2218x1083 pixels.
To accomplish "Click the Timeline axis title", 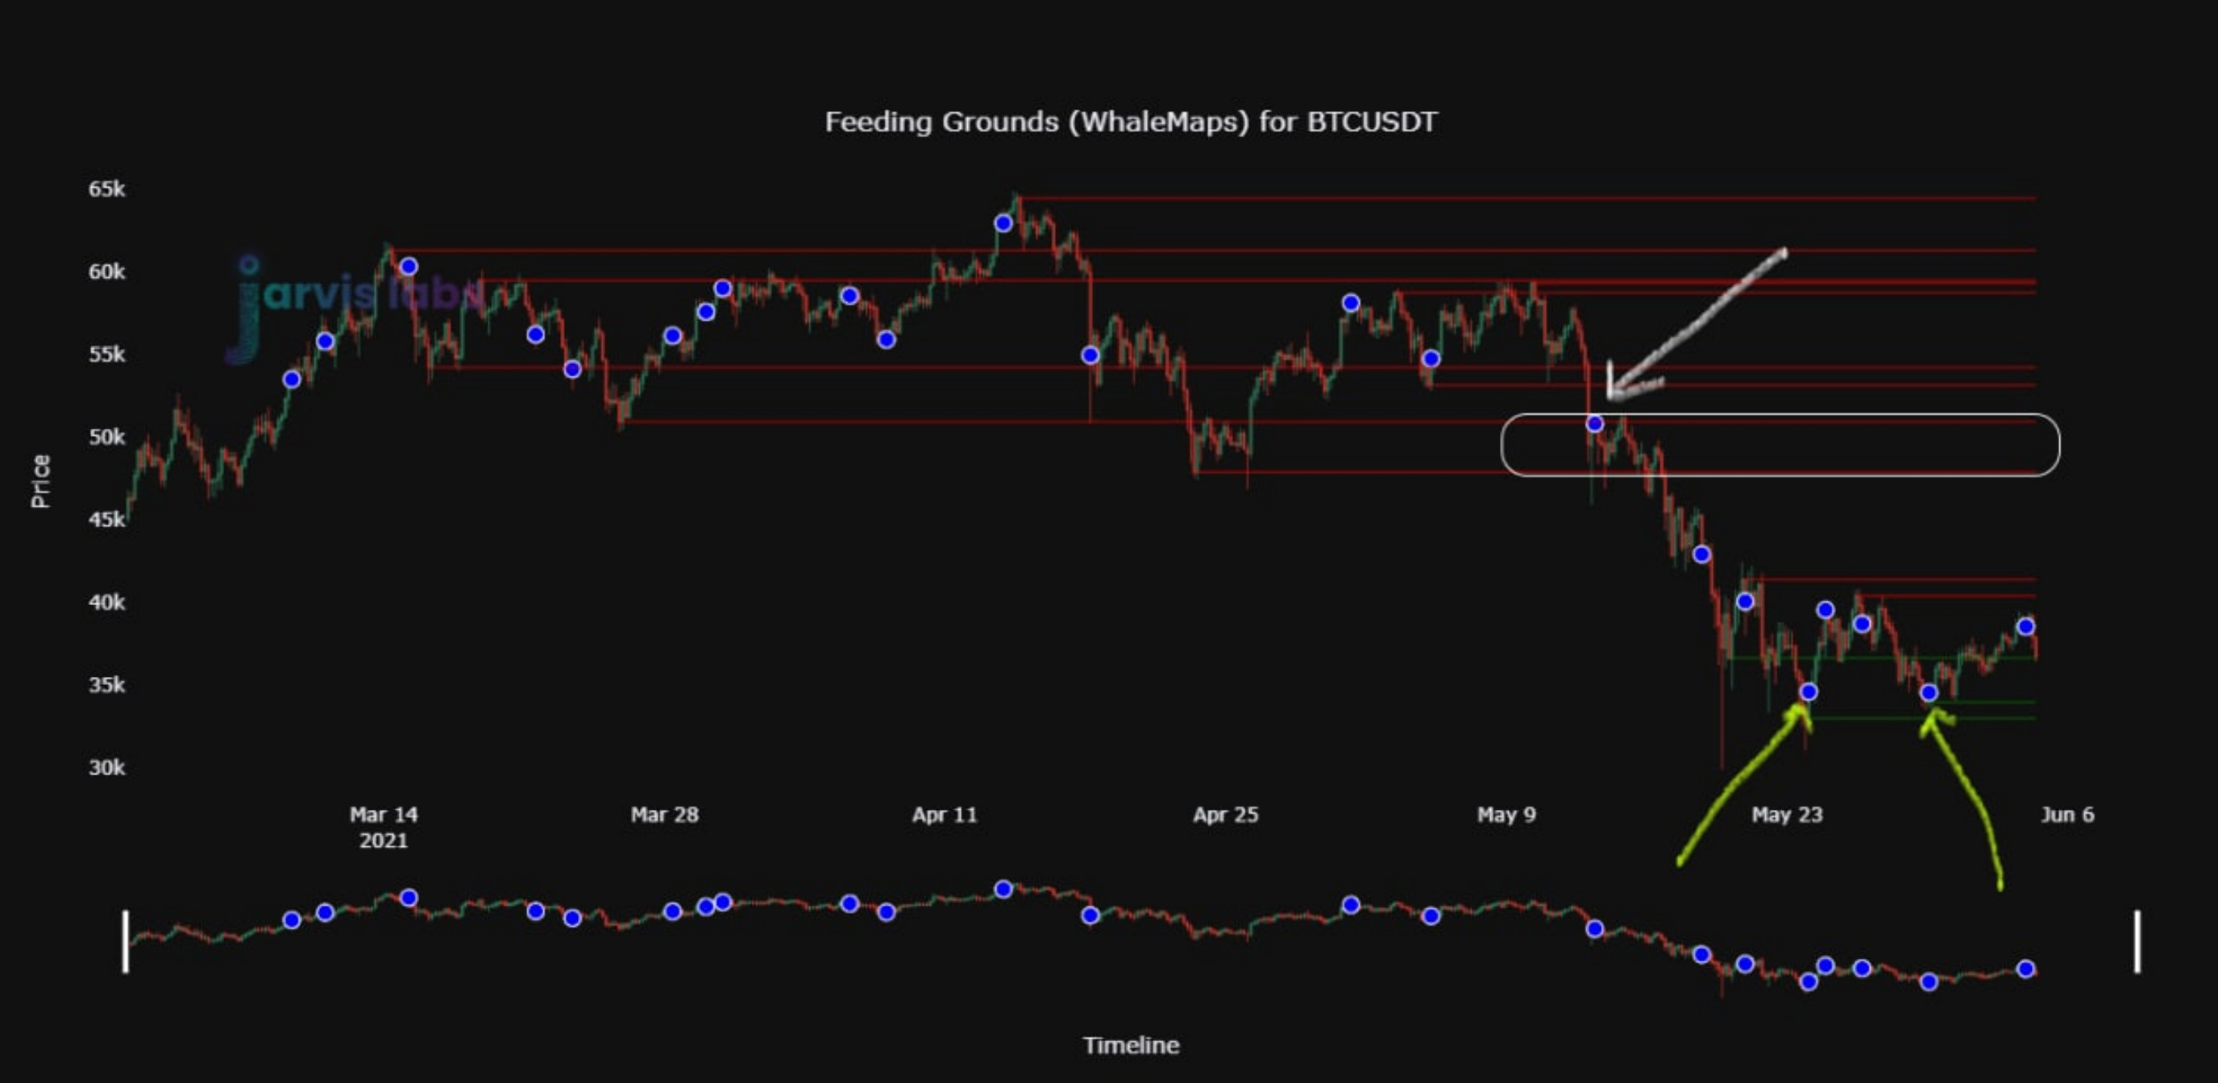I will click(1131, 1045).
